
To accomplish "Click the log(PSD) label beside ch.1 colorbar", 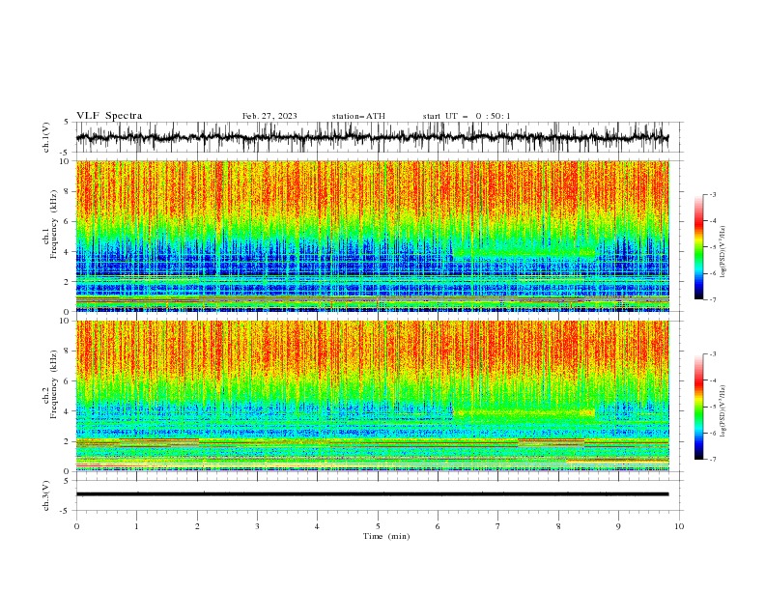I will click(722, 252).
